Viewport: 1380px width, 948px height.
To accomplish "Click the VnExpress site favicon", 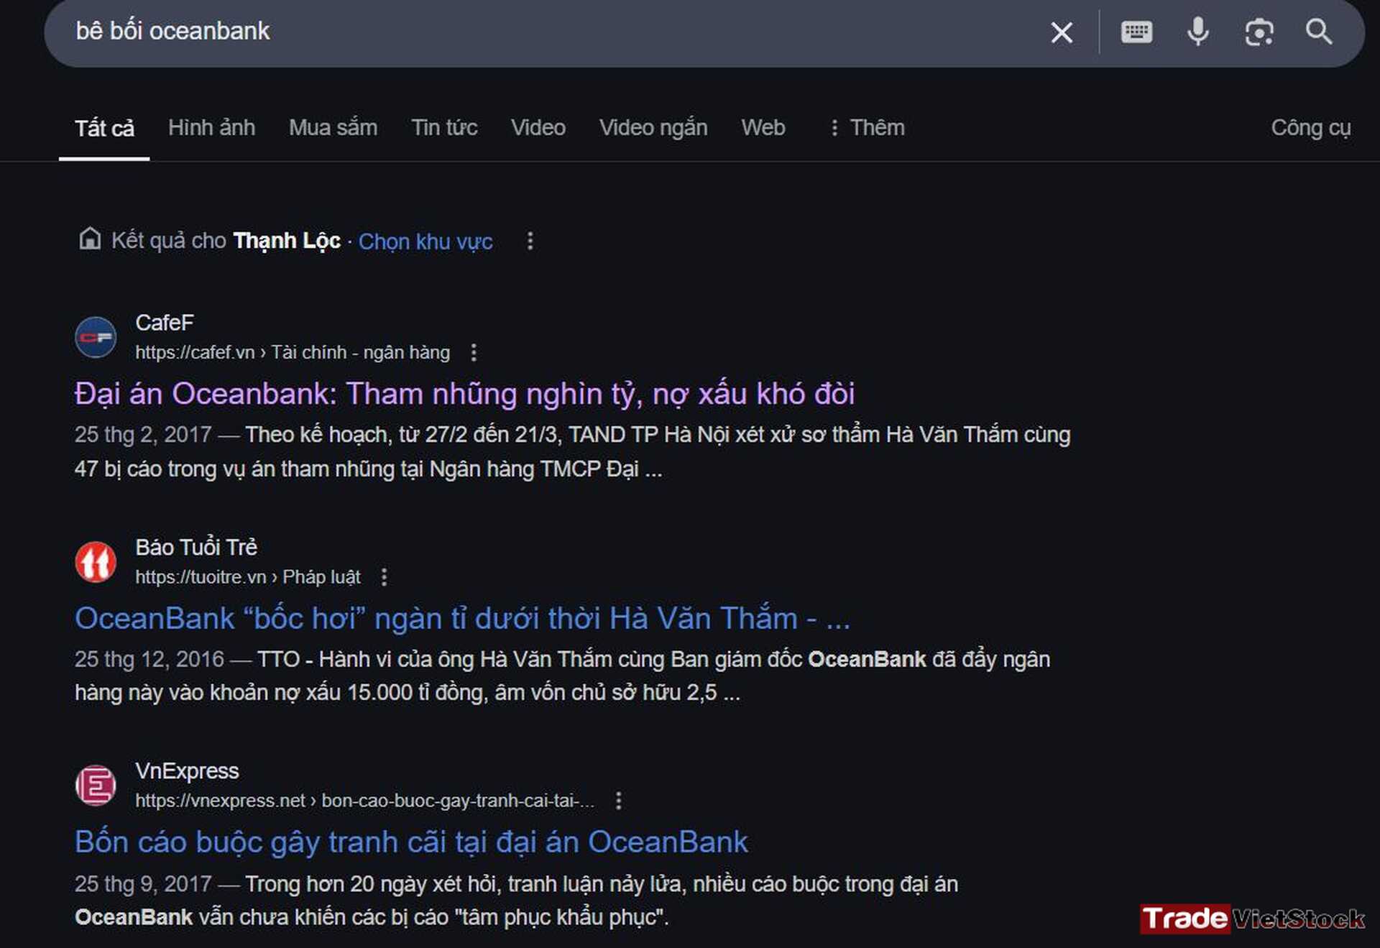I will (x=96, y=785).
